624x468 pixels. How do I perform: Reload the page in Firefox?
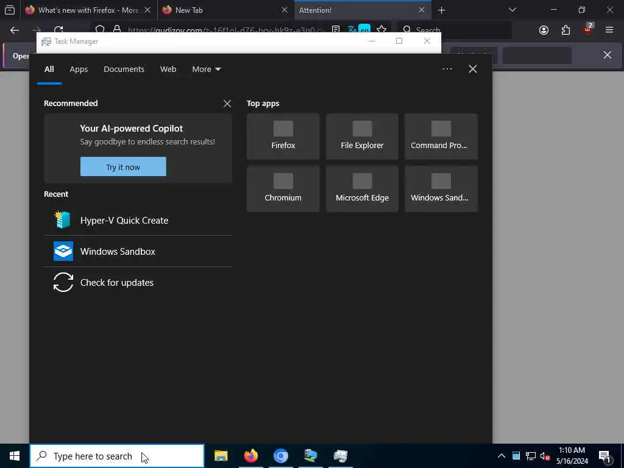(x=58, y=30)
